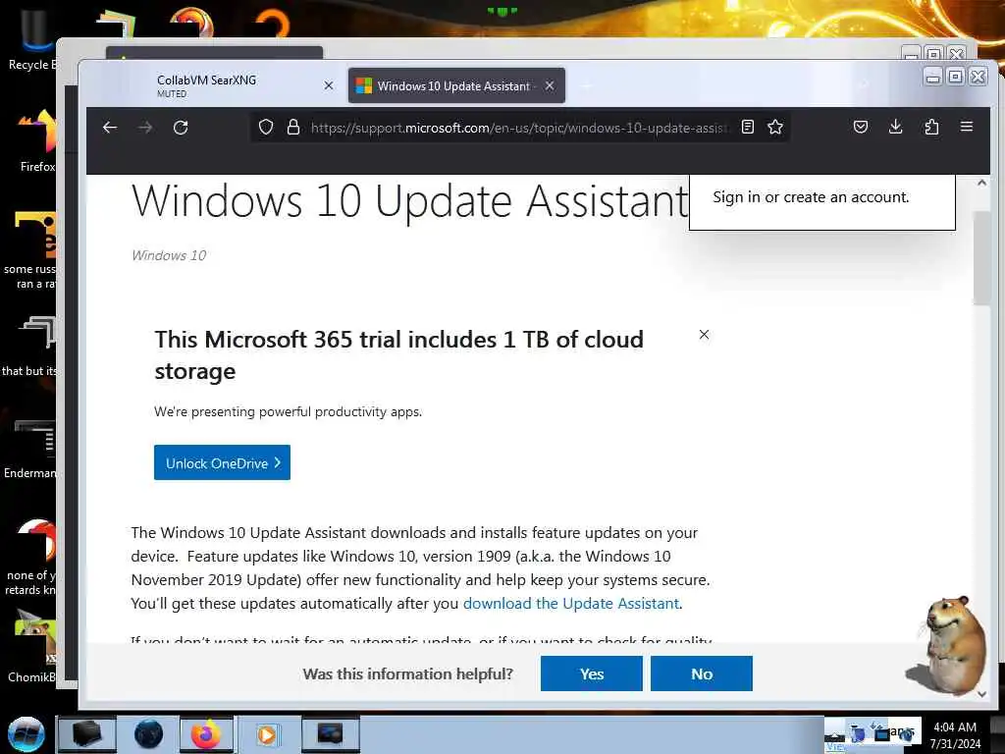Click Sign in or create an account

(811, 196)
